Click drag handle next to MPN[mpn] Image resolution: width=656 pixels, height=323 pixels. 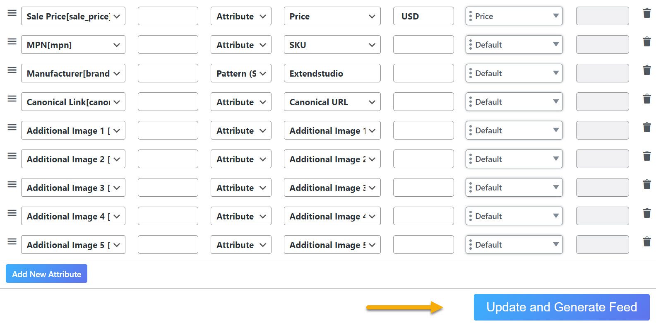point(12,41)
